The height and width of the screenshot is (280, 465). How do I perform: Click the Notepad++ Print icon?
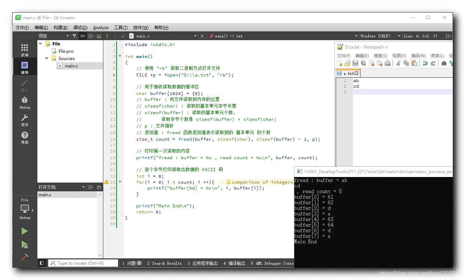[387, 63]
